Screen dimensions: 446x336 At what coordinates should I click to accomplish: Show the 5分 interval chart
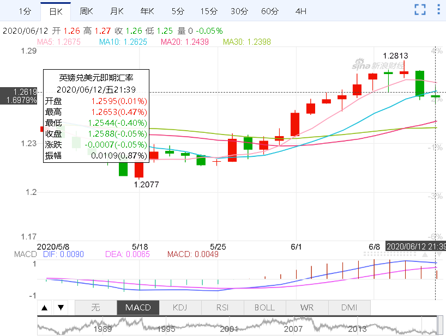point(178,11)
